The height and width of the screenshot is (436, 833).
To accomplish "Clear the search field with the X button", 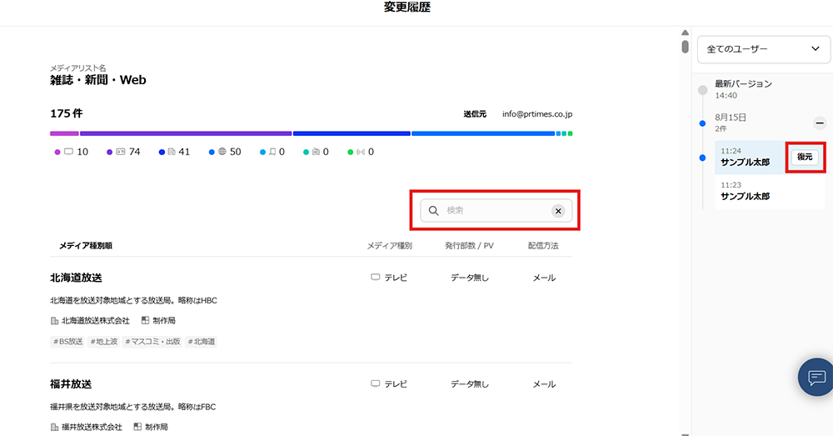I will click(558, 211).
